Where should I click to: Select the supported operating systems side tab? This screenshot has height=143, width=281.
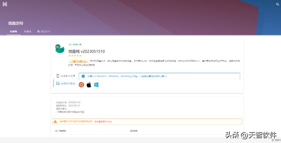point(66,83)
